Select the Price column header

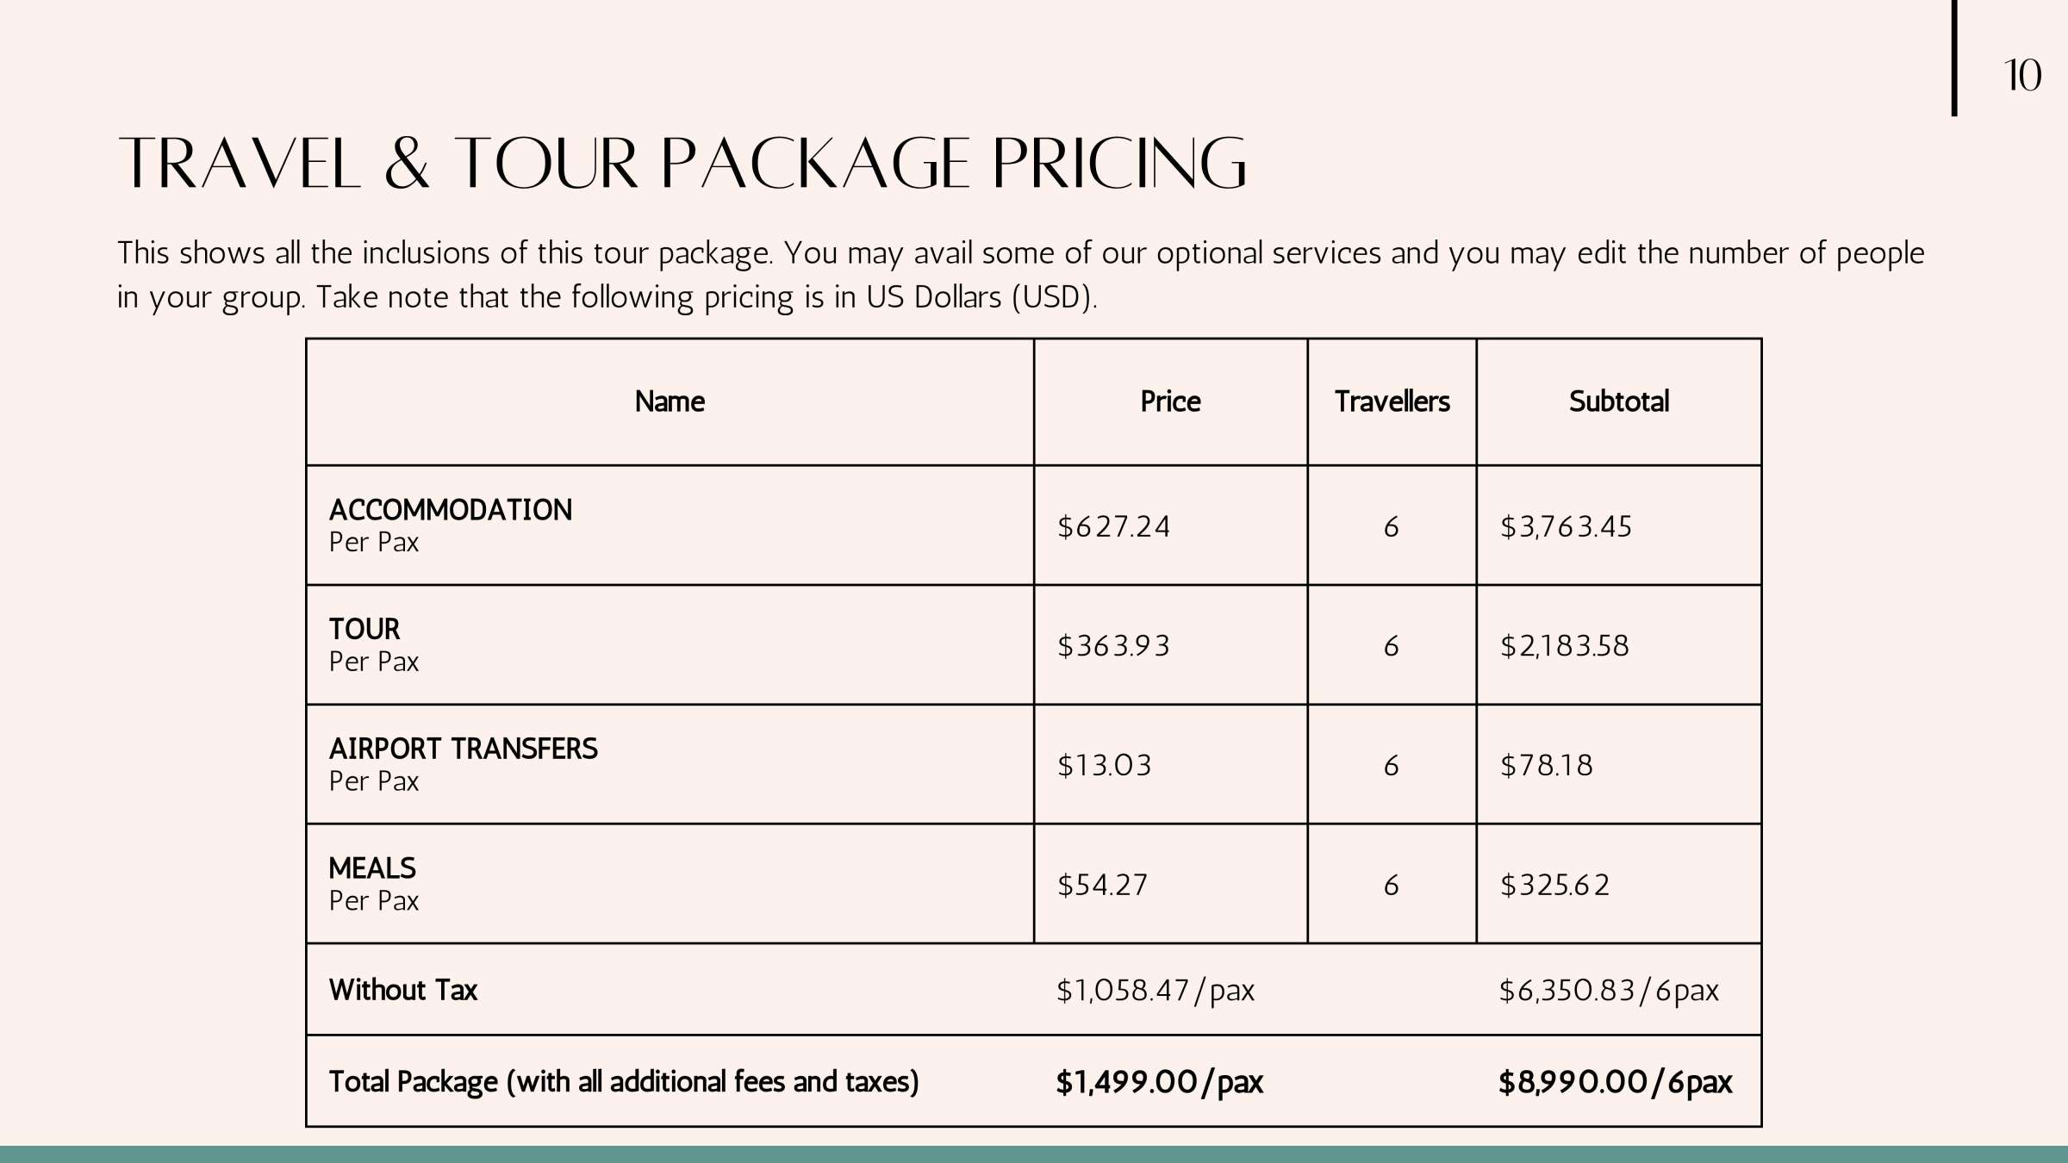1170,401
